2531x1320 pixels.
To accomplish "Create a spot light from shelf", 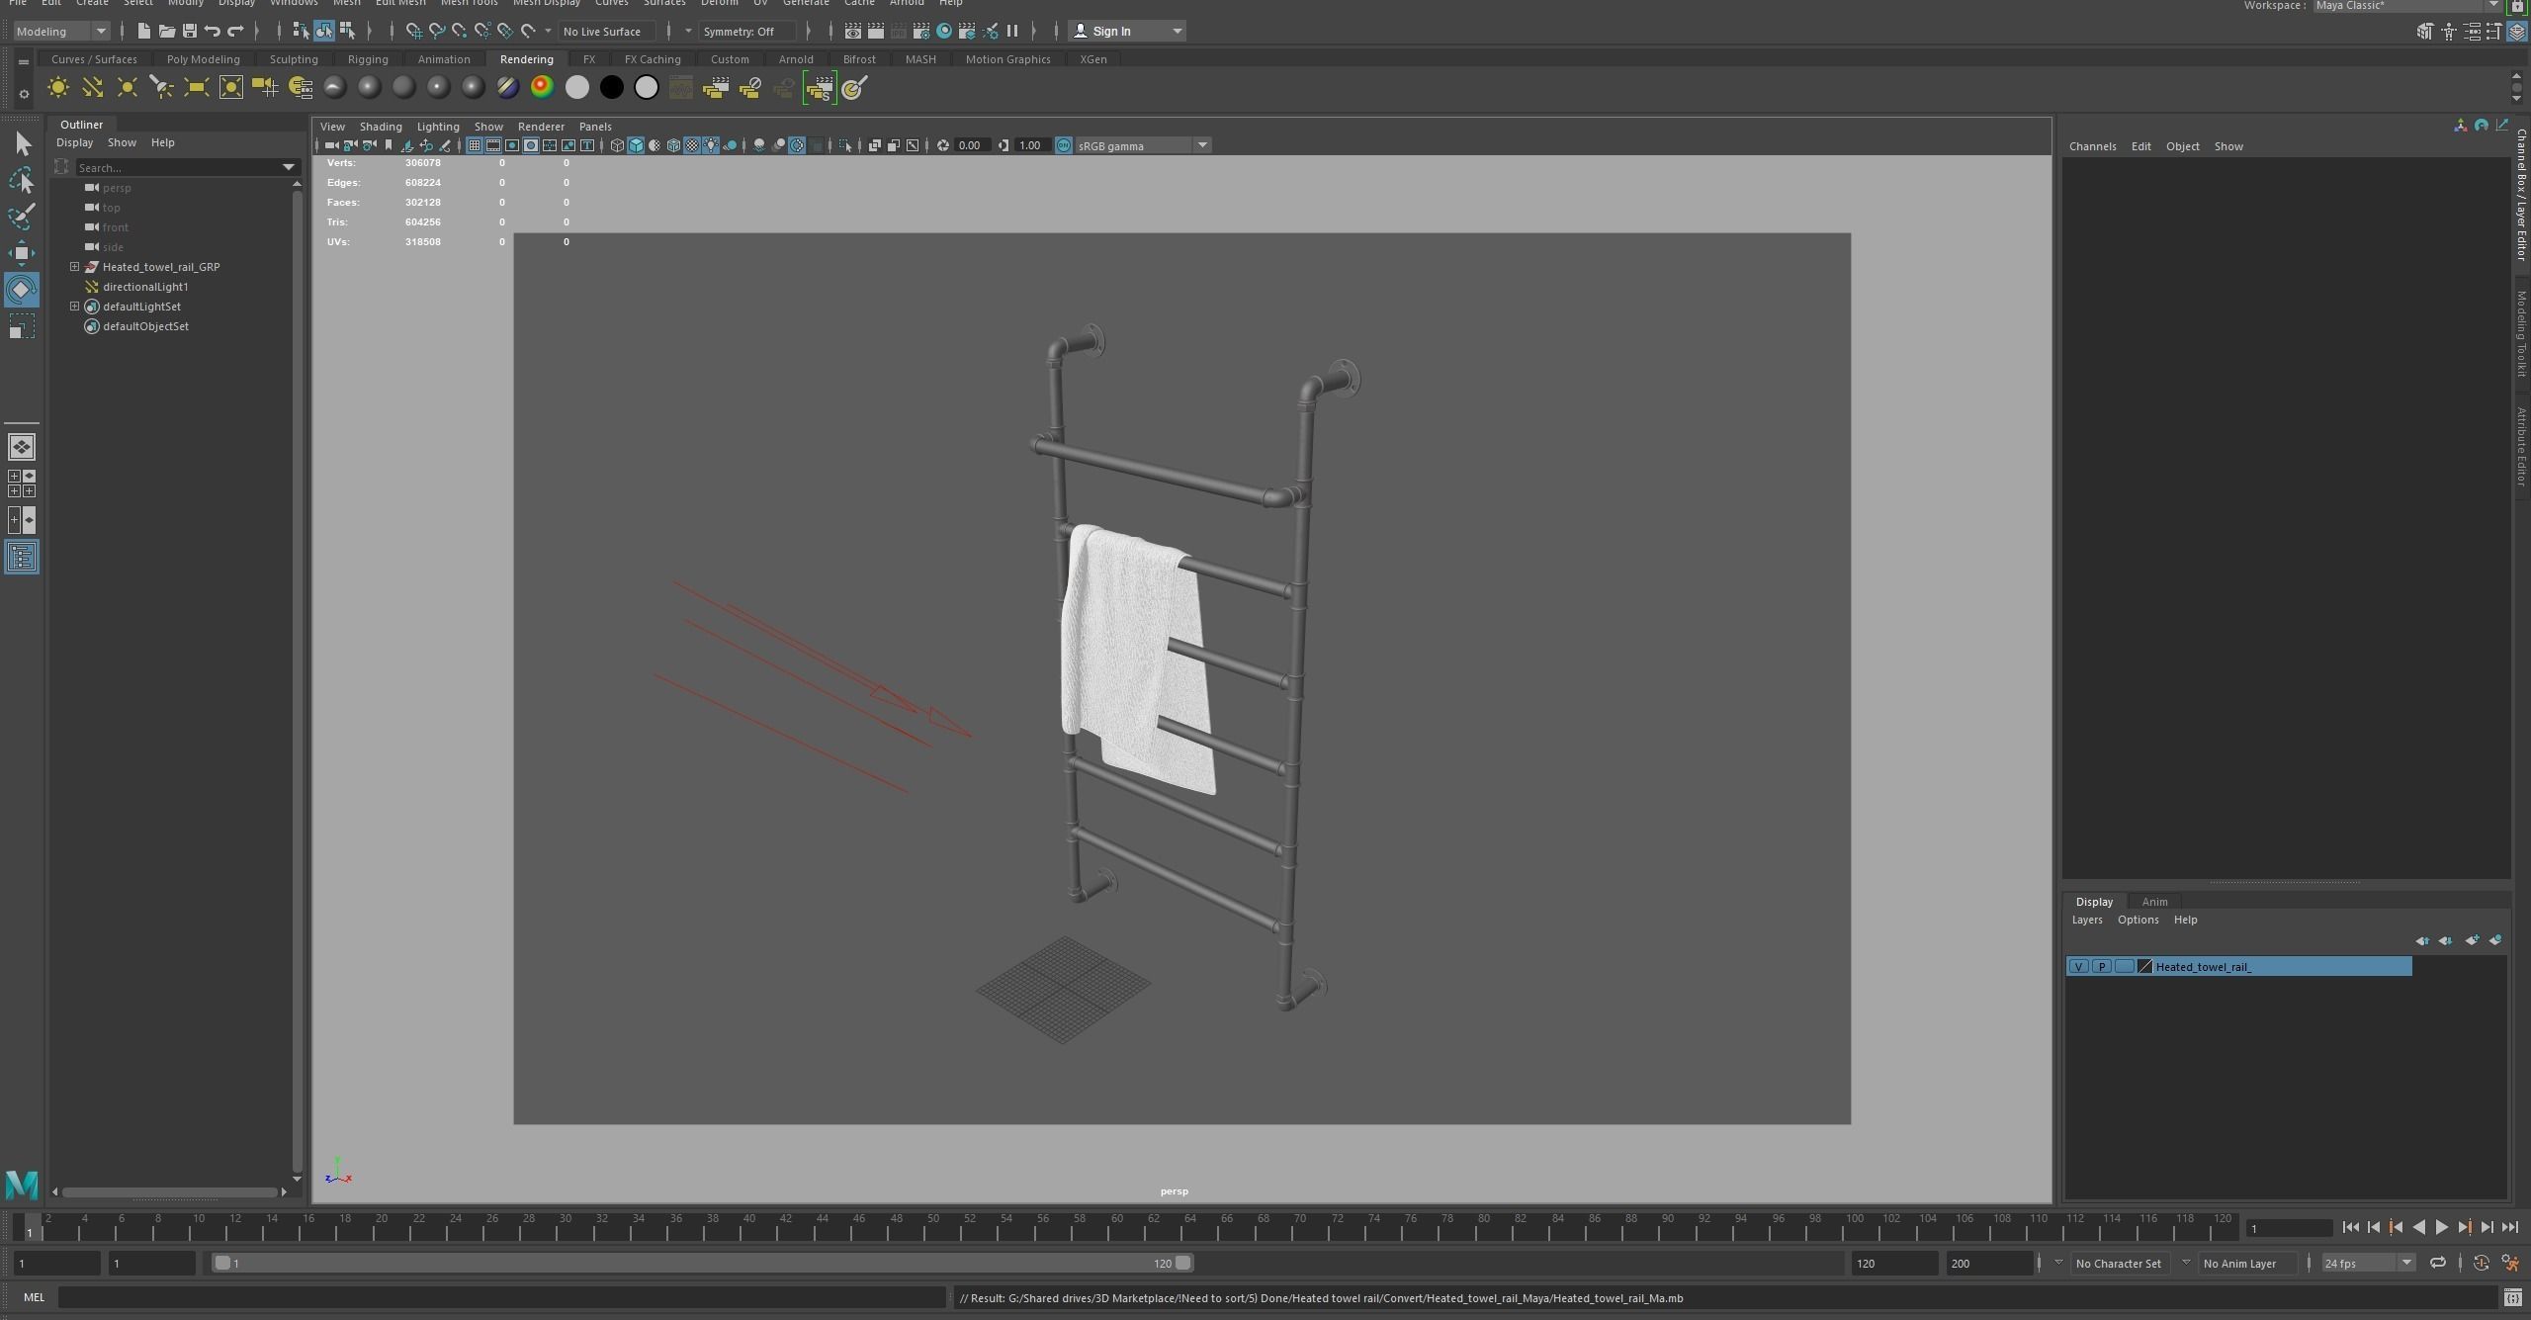I will tap(161, 88).
